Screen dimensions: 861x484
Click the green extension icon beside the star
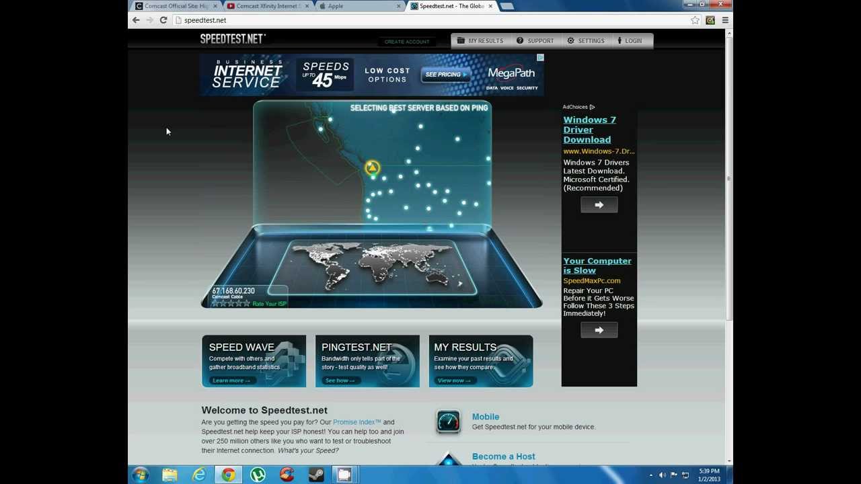pyautogui.click(x=710, y=20)
